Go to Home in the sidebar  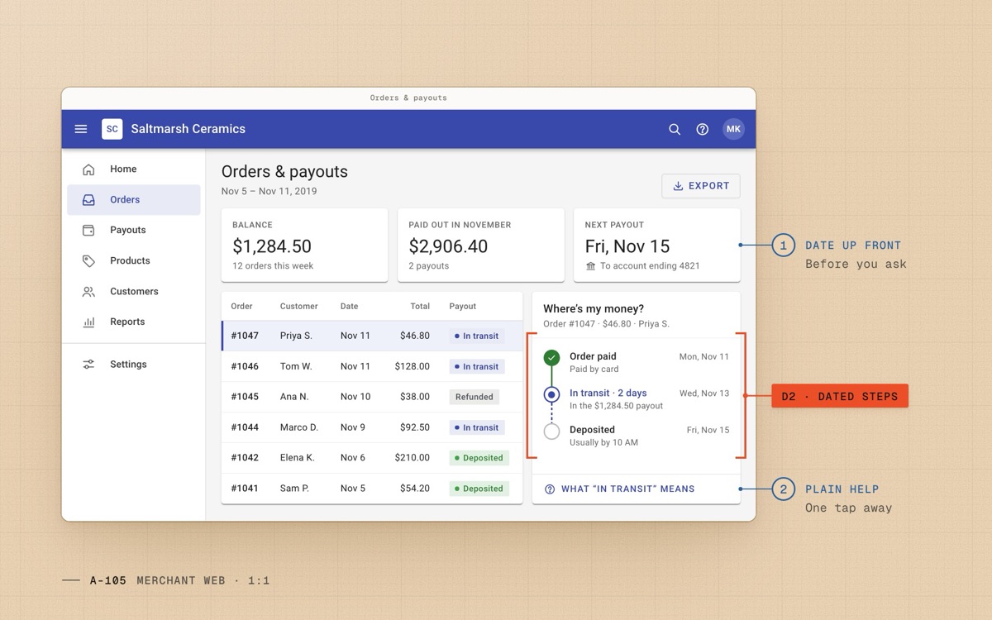134,169
